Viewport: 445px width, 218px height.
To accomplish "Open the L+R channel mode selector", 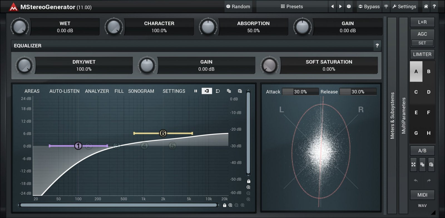I will [x=422, y=22].
